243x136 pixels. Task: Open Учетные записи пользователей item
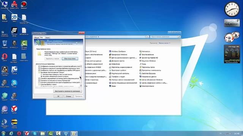point(121,80)
